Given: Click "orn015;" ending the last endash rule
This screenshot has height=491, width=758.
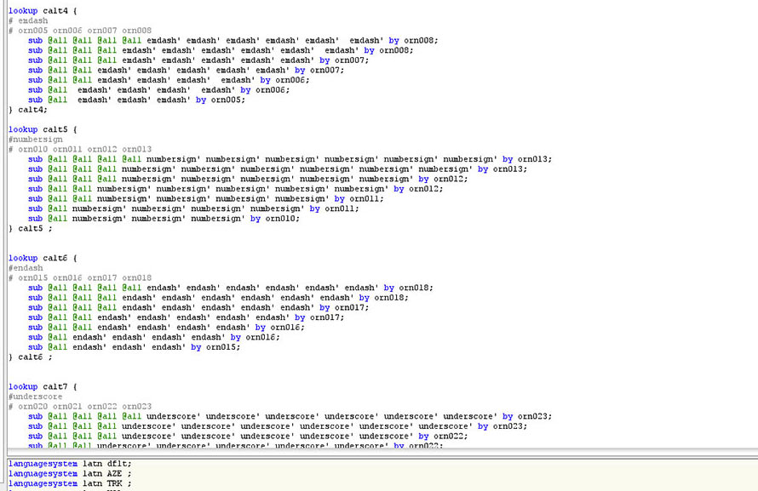Looking at the screenshot, I should click(x=222, y=347).
